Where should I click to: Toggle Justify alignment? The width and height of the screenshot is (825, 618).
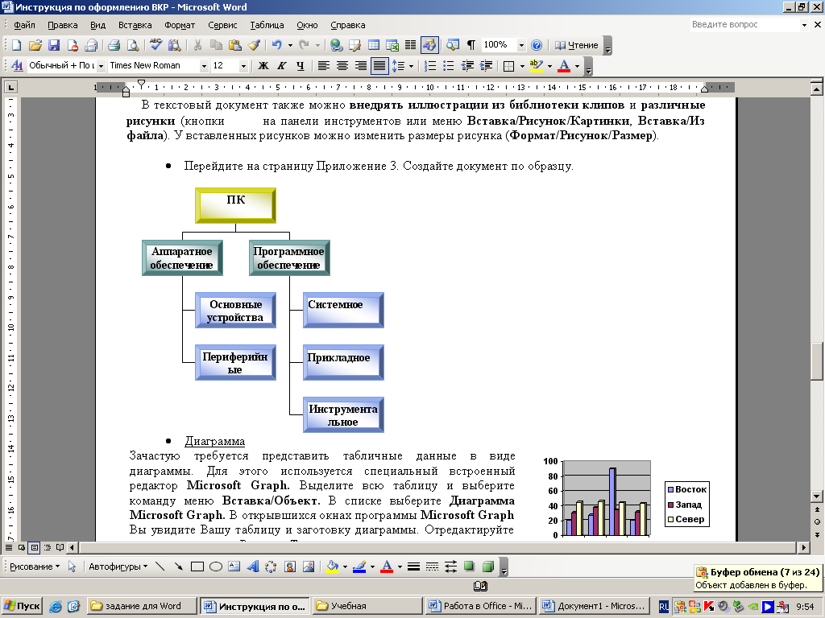pyautogui.click(x=379, y=66)
